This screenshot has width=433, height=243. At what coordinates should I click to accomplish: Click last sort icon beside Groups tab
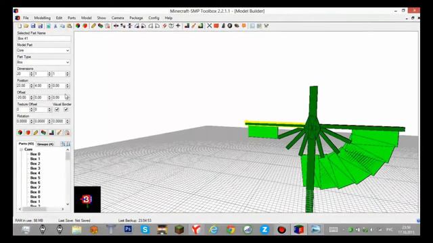coord(68,144)
